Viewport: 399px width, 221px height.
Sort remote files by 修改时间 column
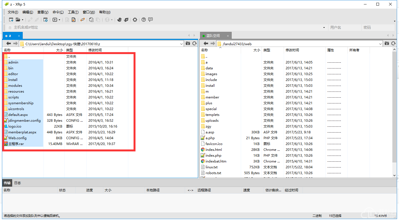tap(292, 50)
